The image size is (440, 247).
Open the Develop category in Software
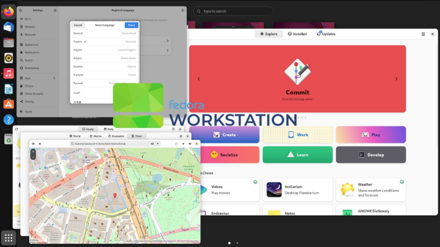coord(371,155)
